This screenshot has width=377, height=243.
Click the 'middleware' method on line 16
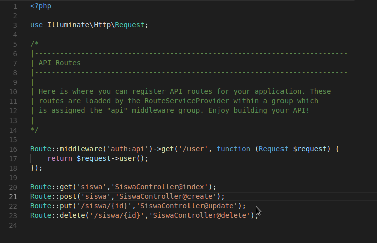click(81, 149)
